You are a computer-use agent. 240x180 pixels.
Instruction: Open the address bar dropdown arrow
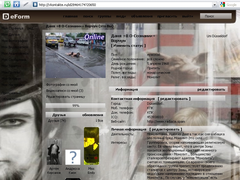(x=214, y=5)
